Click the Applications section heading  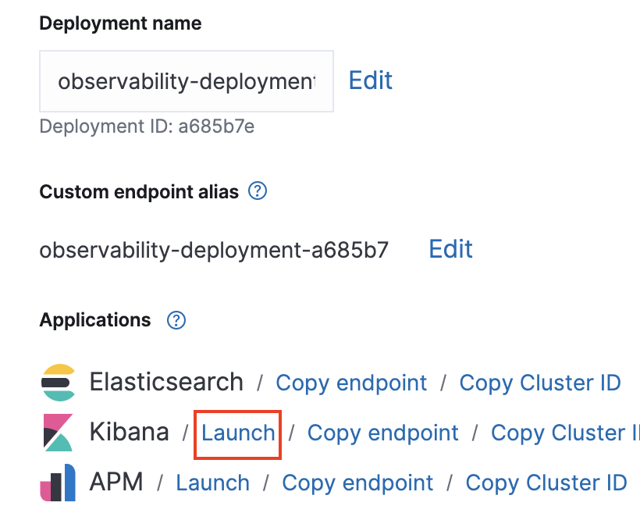coord(94,320)
